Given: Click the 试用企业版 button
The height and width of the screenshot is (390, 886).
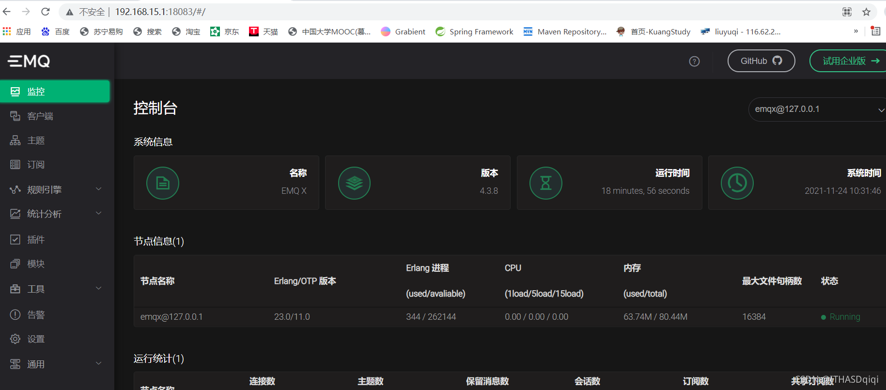Looking at the screenshot, I should (x=848, y=61).
